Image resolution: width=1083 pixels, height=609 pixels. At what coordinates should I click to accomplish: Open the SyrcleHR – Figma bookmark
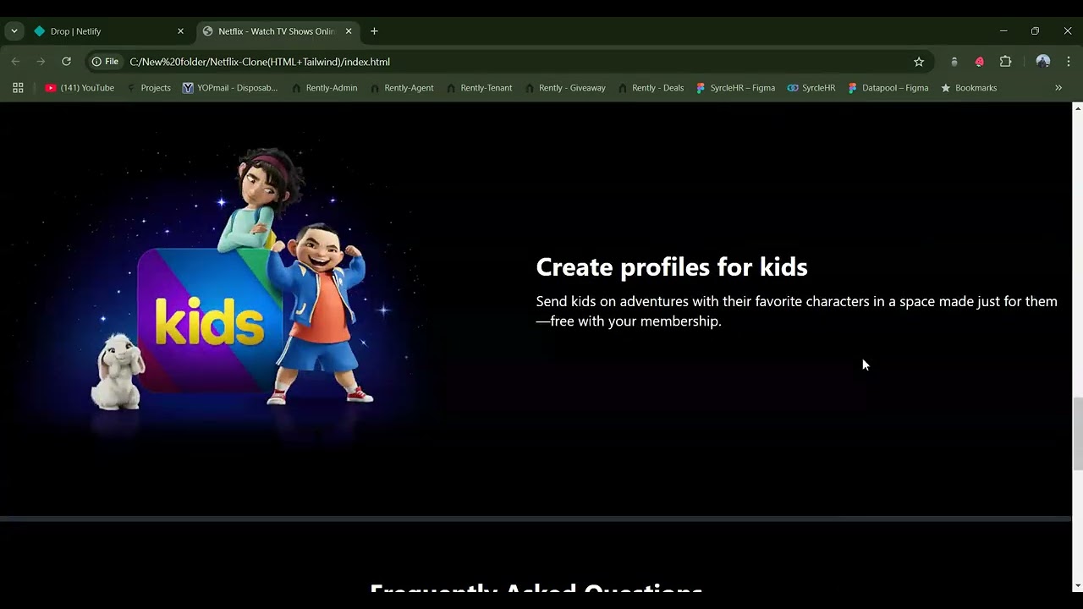point(735,88)
